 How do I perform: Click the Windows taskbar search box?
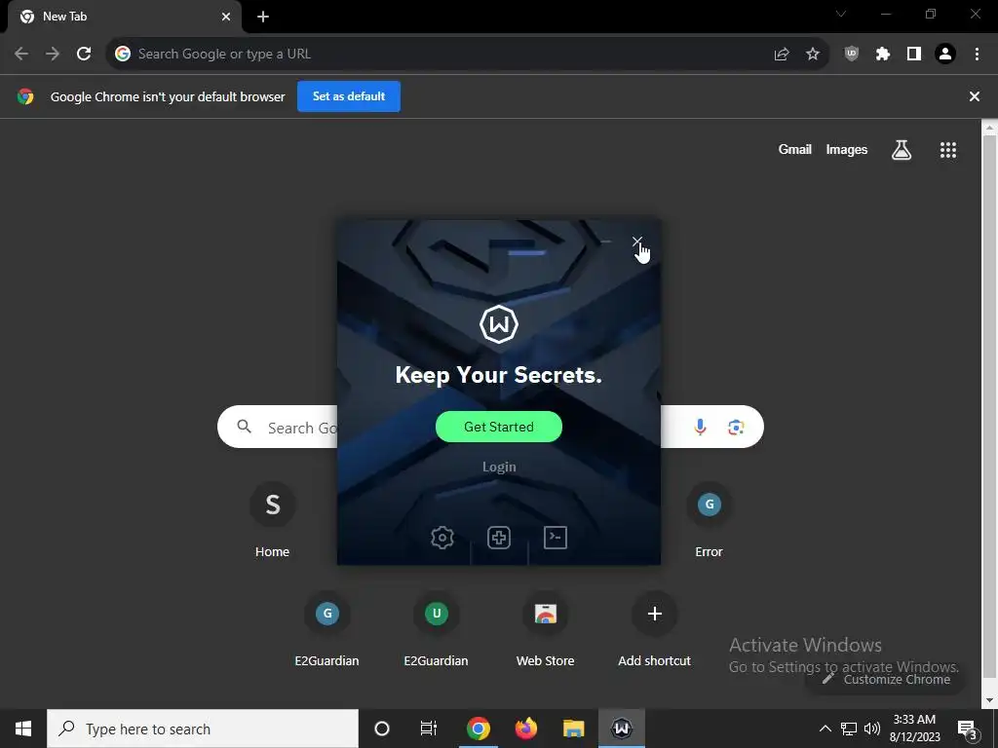click(x=203, y=729)
